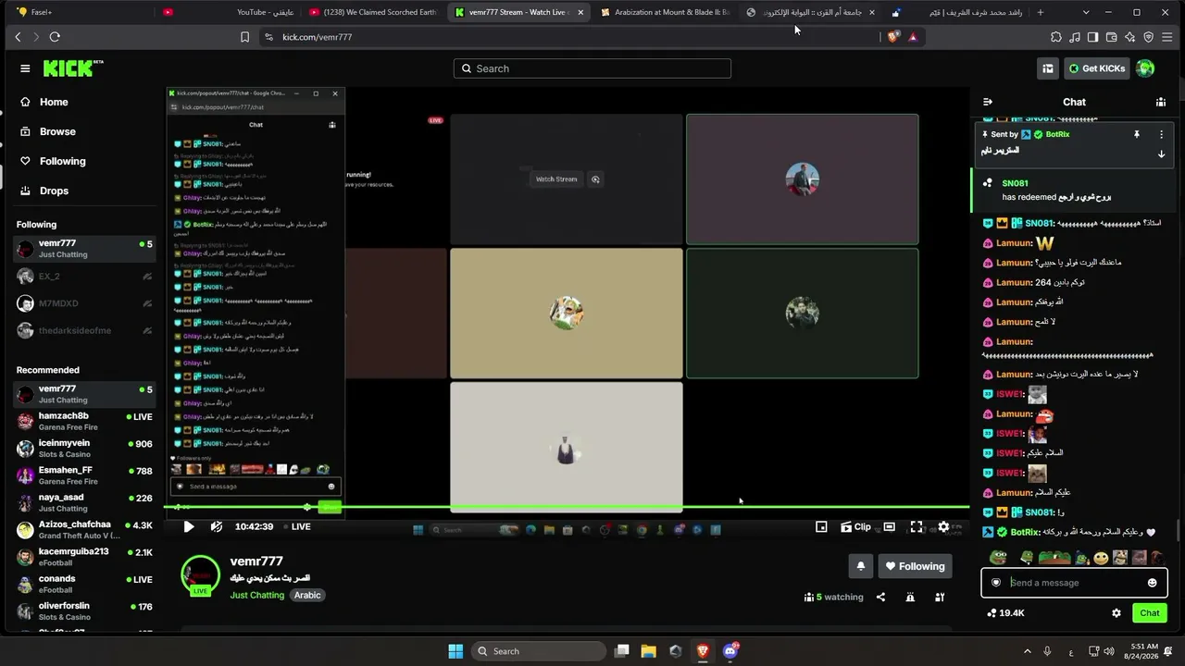Open pinned message three-dot options
The image size is (1185, 666).
pos(1161,134)
